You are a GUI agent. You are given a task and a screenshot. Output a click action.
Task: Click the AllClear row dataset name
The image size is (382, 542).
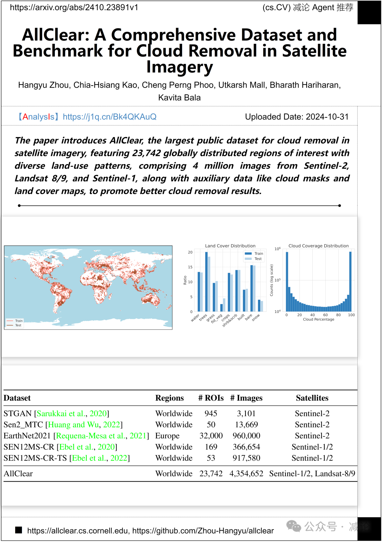[18, 474]
